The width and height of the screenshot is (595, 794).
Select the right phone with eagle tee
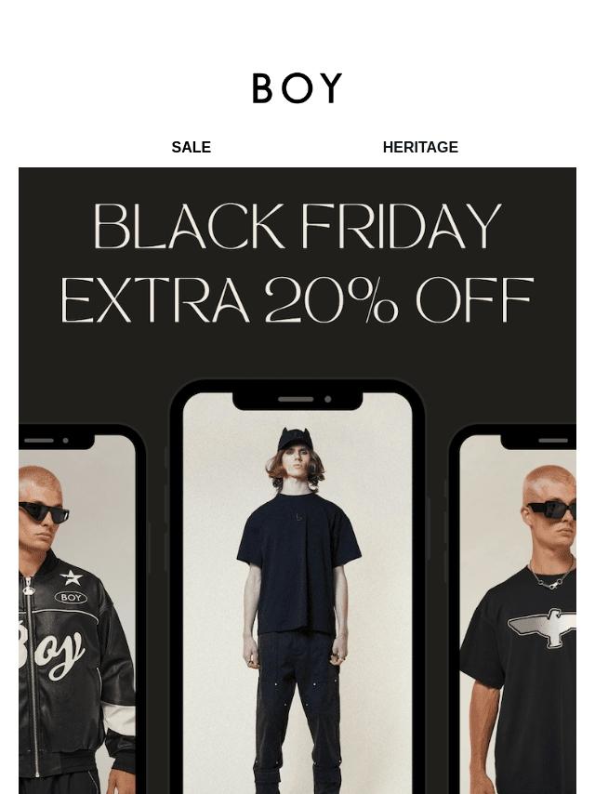[512, 610]
